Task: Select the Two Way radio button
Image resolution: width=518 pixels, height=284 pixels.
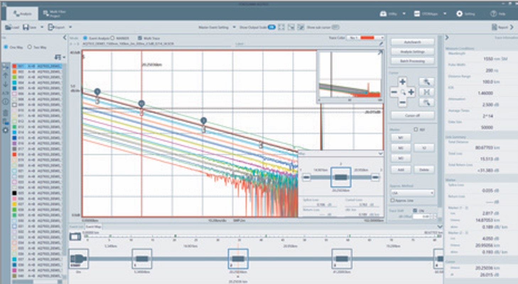Action: coord(30,47)
